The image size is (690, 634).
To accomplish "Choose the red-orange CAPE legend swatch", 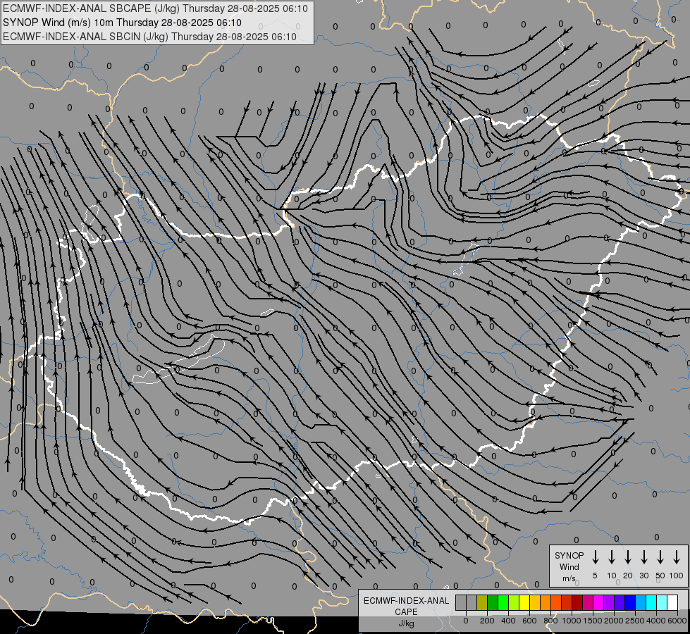I will [556, 602].
